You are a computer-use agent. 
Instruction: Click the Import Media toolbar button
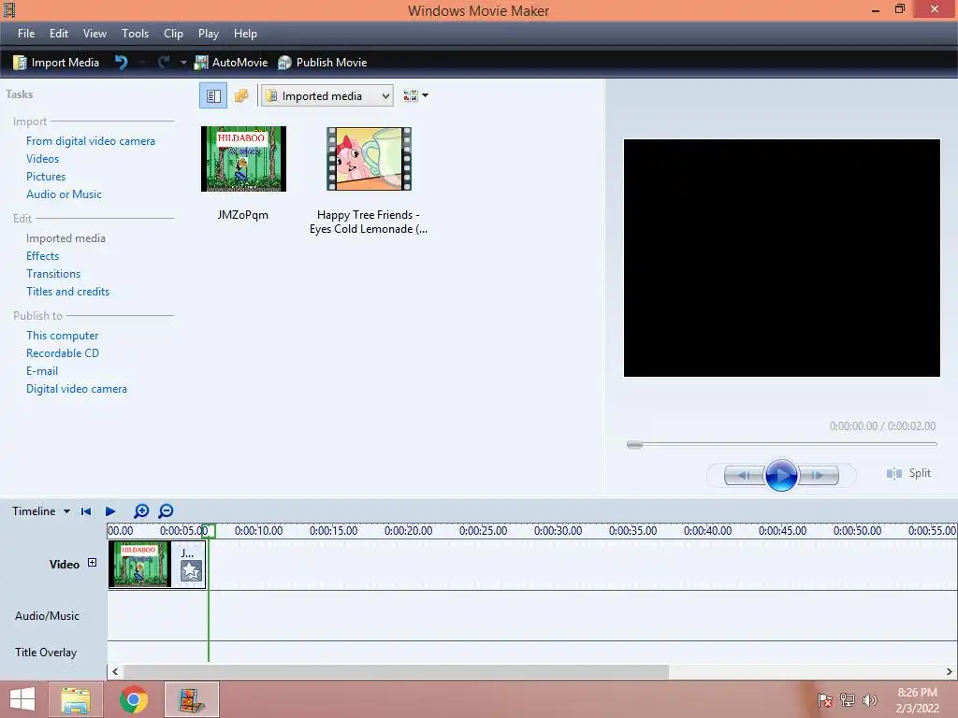pyautogui.click(x=55, y=63)
